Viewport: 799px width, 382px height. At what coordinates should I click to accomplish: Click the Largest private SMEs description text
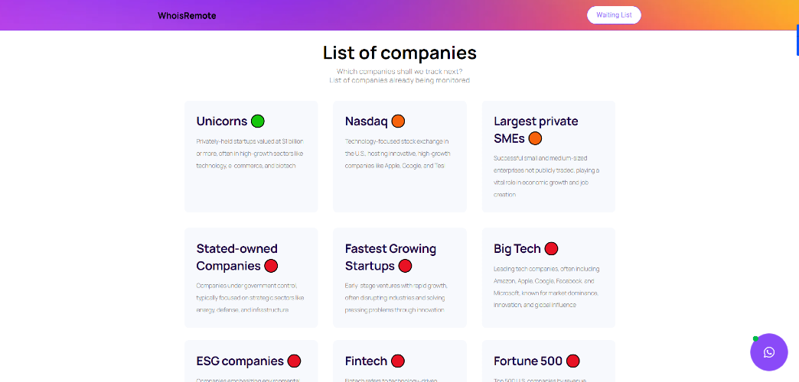point(546,176)
